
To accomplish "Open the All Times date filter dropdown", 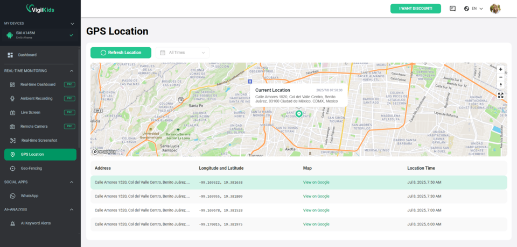I will 183,53.
